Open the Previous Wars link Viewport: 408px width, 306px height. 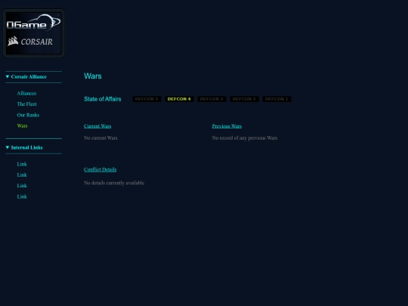tap(227, 126)
